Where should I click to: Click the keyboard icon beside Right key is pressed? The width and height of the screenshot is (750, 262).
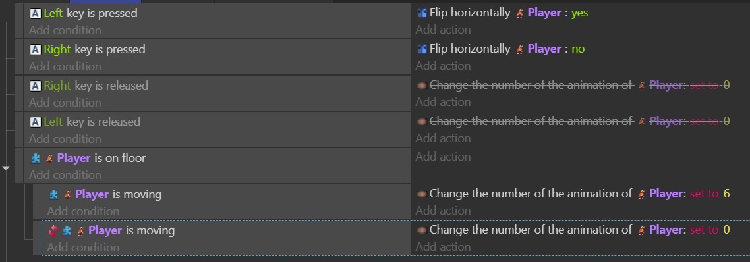coord(35,50)
